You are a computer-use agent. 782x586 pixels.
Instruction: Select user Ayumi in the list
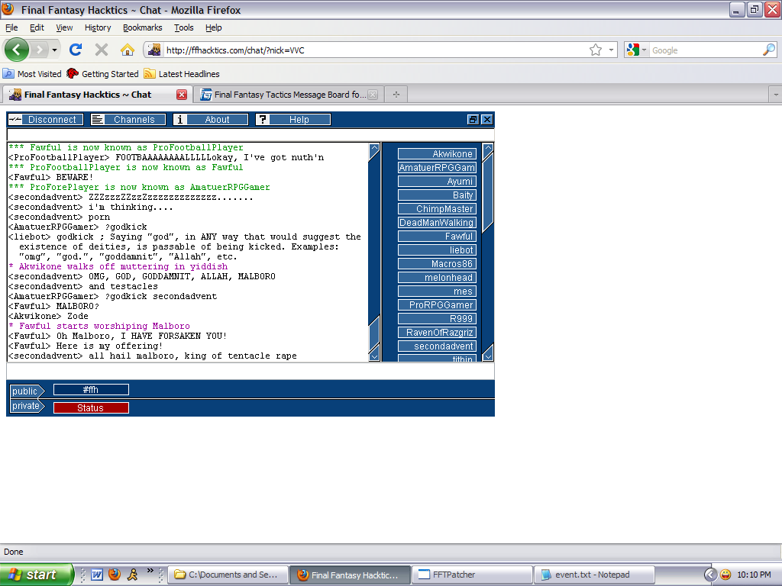(438, 182)
